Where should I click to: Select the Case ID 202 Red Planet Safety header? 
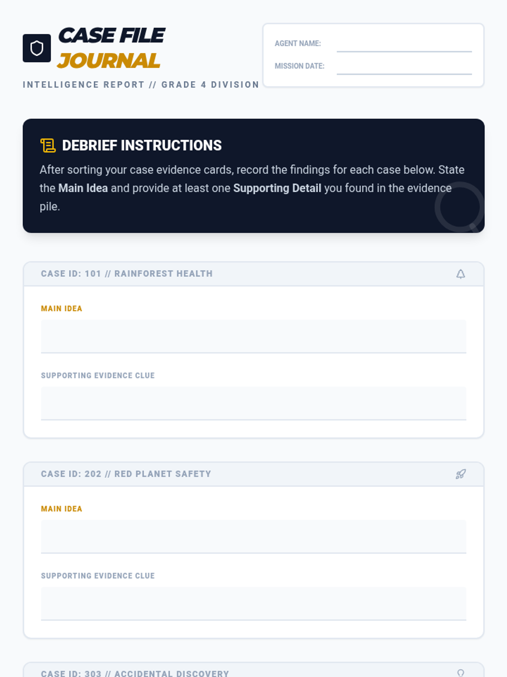point(126,474)
